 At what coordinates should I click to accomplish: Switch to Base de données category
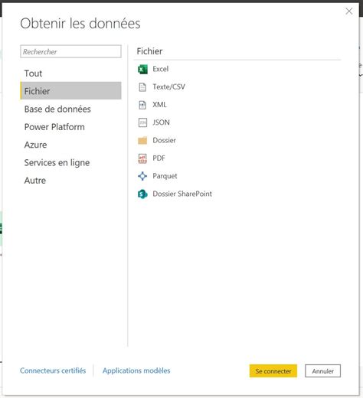pyautogui.click(x=70, y=109)
